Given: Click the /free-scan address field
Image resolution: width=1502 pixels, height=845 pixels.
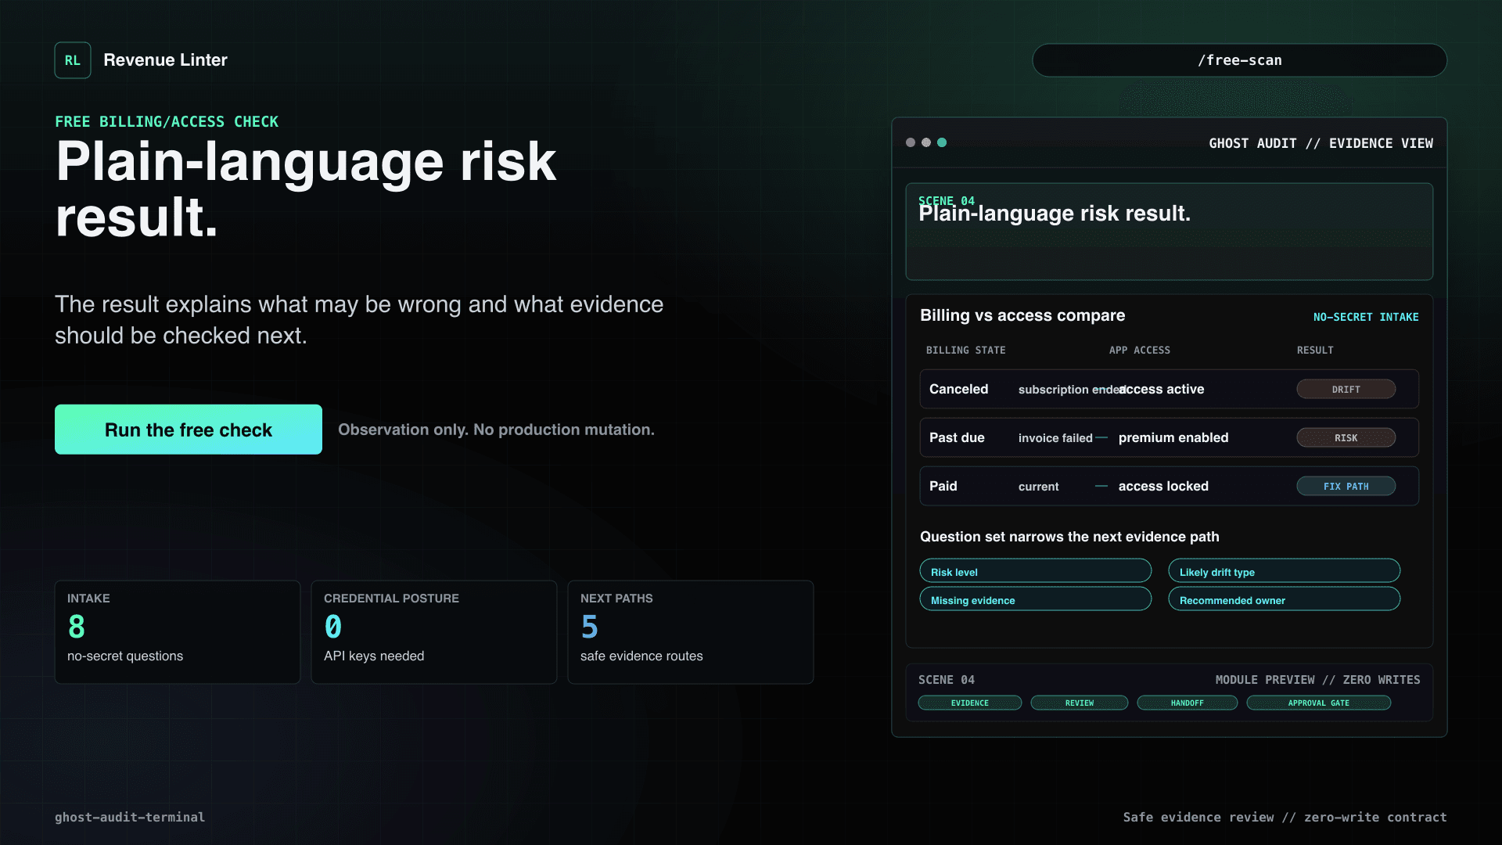Looking at the screenshot, I should pyautogui.click(x=1239, y=60).
